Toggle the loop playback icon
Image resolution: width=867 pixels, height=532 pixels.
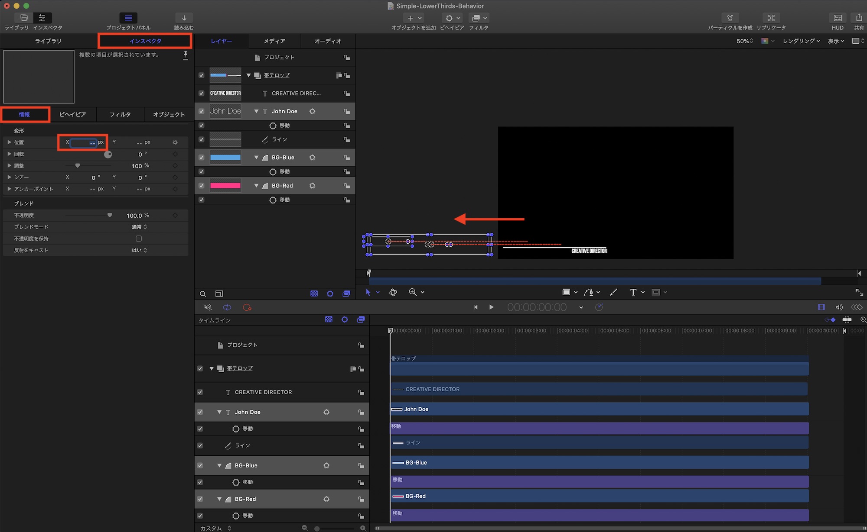tap(227, 307)
